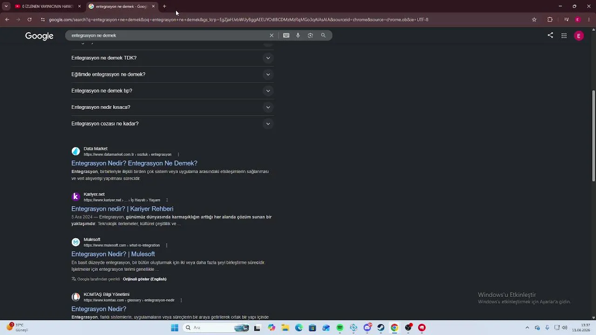Open File Explorer from the taskbar
Screen dimensions: 596x335
pyautogui.click(x=285, y=328)
